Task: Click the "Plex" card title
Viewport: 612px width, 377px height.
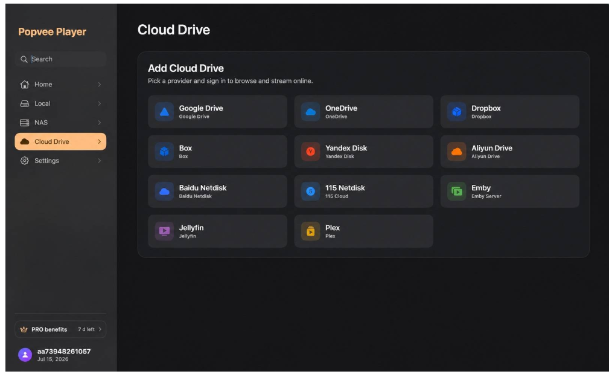Action: (x=333, y=228)
